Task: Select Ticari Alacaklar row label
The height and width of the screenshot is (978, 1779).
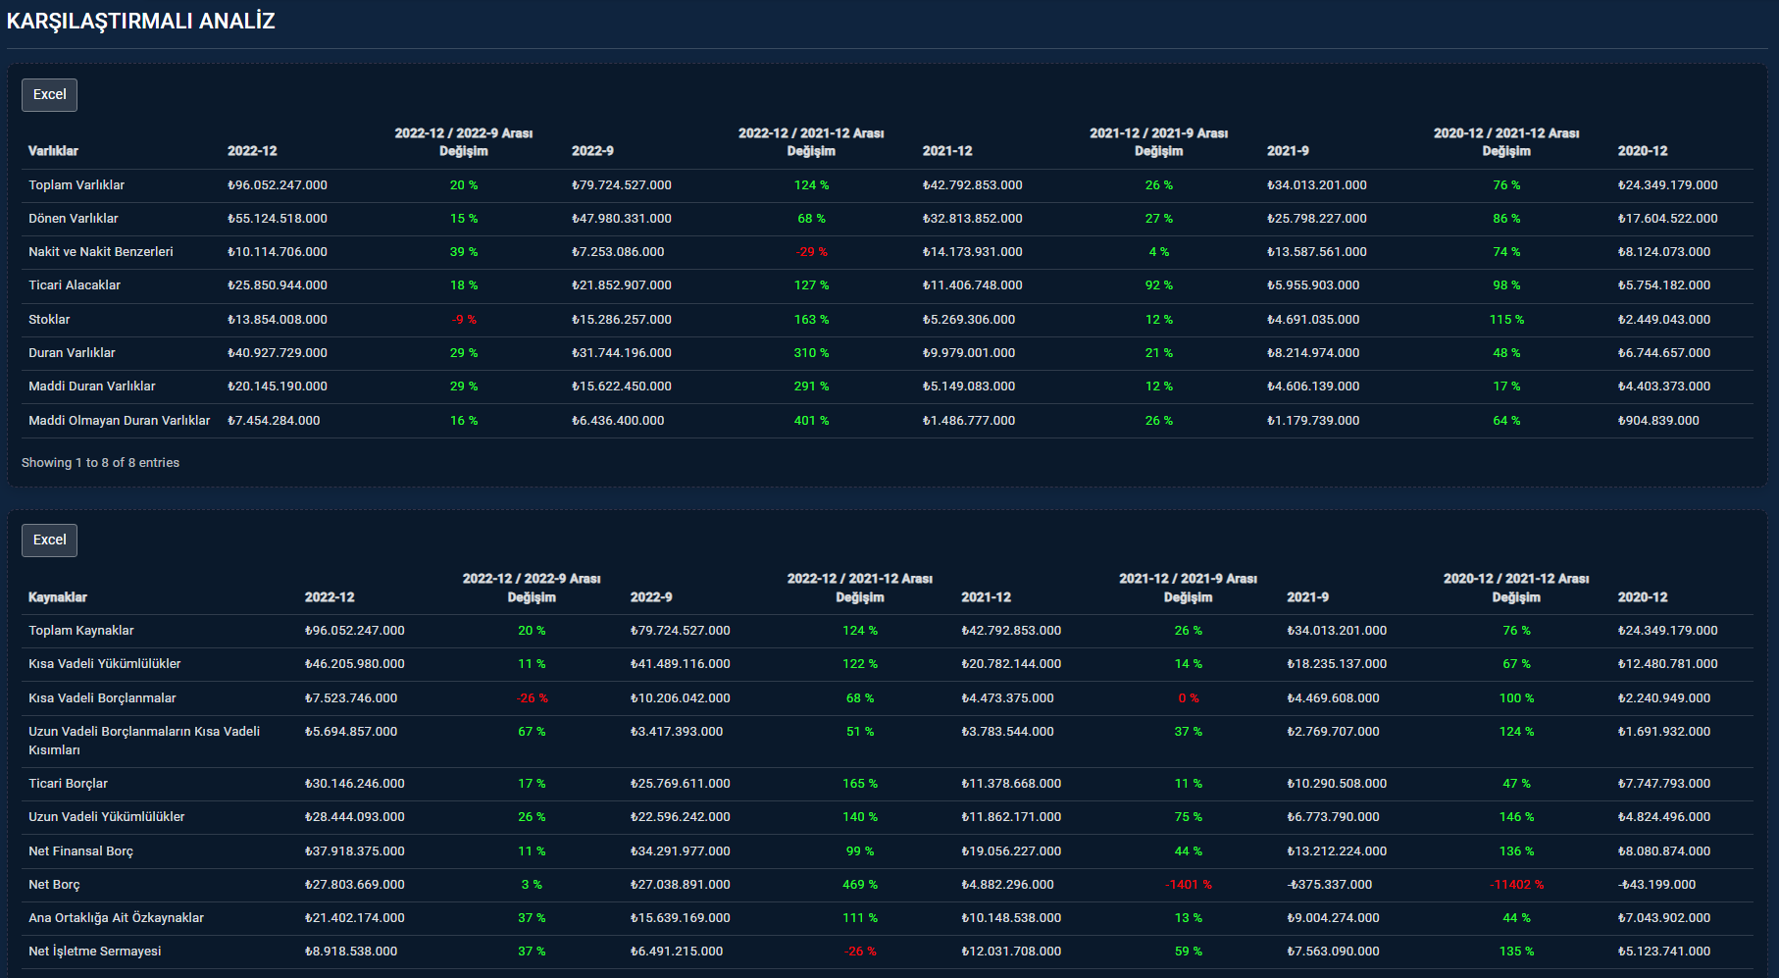Action: pos(75,285)
